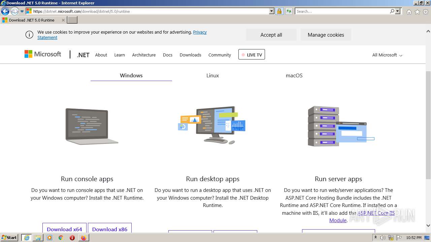Open the Favorites star icon

pos(417,12)
